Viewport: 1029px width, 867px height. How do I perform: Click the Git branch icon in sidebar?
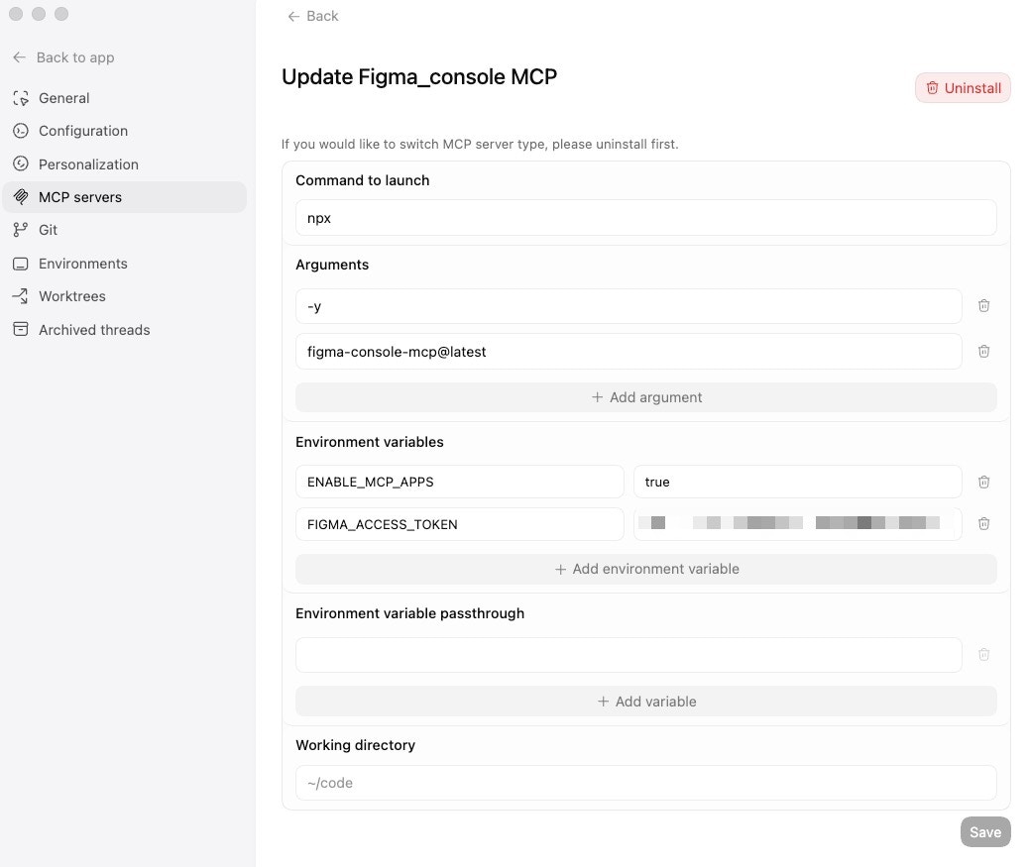(20, 229)
